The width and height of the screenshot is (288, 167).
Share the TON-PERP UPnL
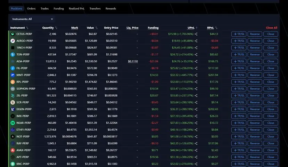[196, 54]
